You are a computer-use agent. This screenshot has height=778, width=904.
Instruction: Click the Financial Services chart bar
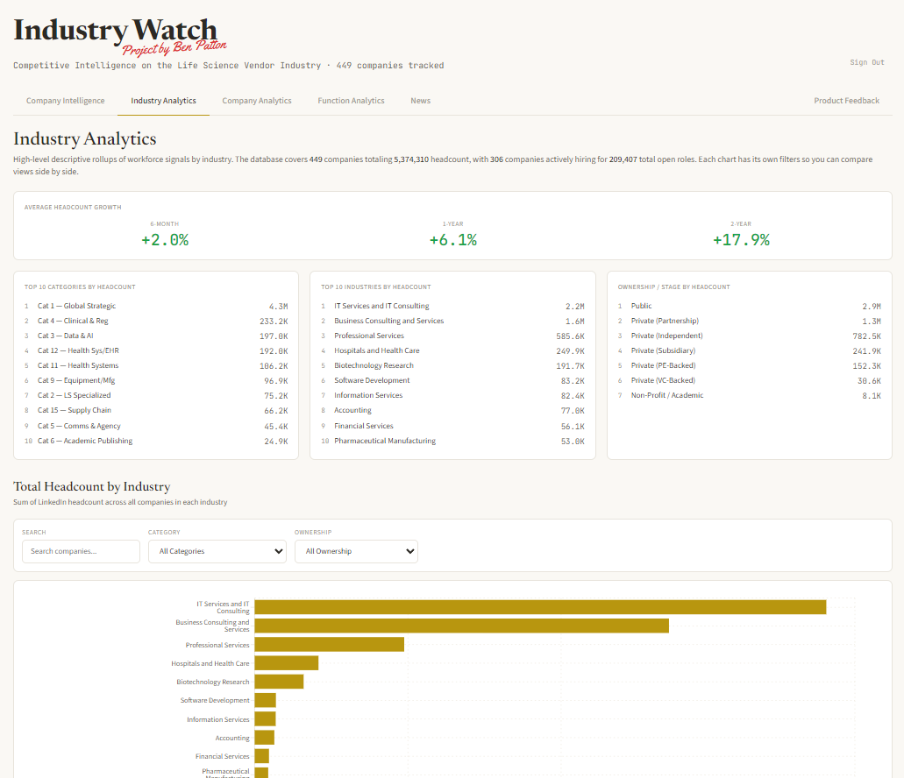262,756
